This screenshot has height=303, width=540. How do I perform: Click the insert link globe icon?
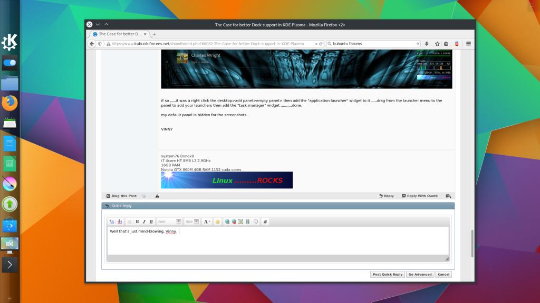point(227,221)
